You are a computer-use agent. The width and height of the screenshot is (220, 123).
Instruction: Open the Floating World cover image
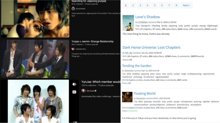pos(127,97)
